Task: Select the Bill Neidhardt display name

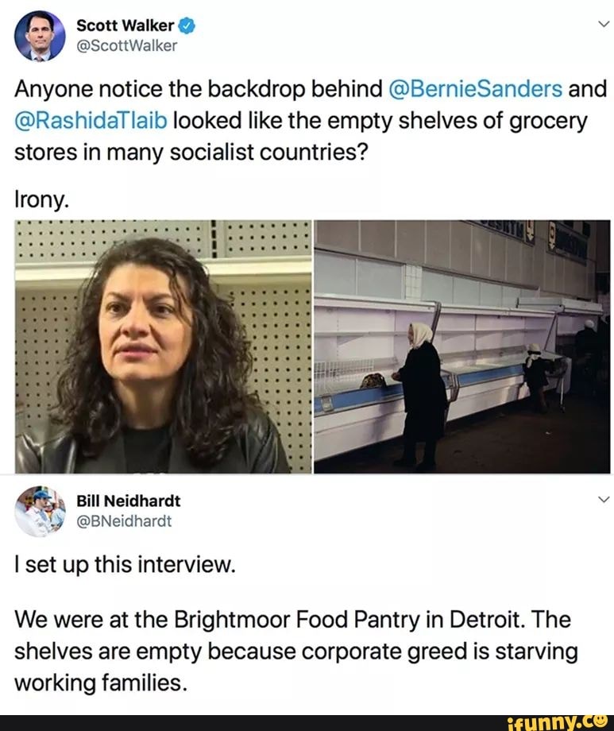Action: click(x=129, y=501)
